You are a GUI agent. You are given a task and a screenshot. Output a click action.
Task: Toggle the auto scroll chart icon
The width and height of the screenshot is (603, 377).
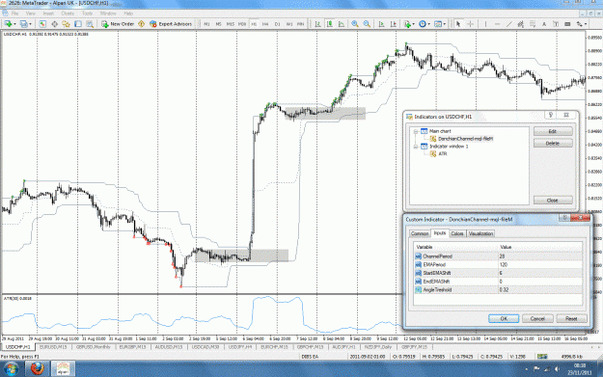pos(381,24)
